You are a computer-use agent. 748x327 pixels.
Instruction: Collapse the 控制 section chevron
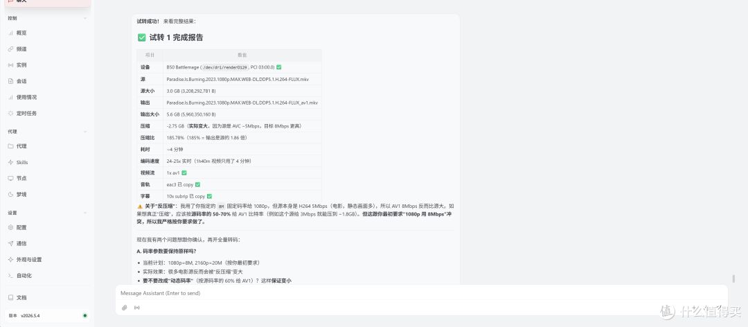(x=85, y=18)
